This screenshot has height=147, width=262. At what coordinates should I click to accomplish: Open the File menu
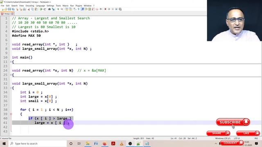pyautogui.click(x=2, y=6)
